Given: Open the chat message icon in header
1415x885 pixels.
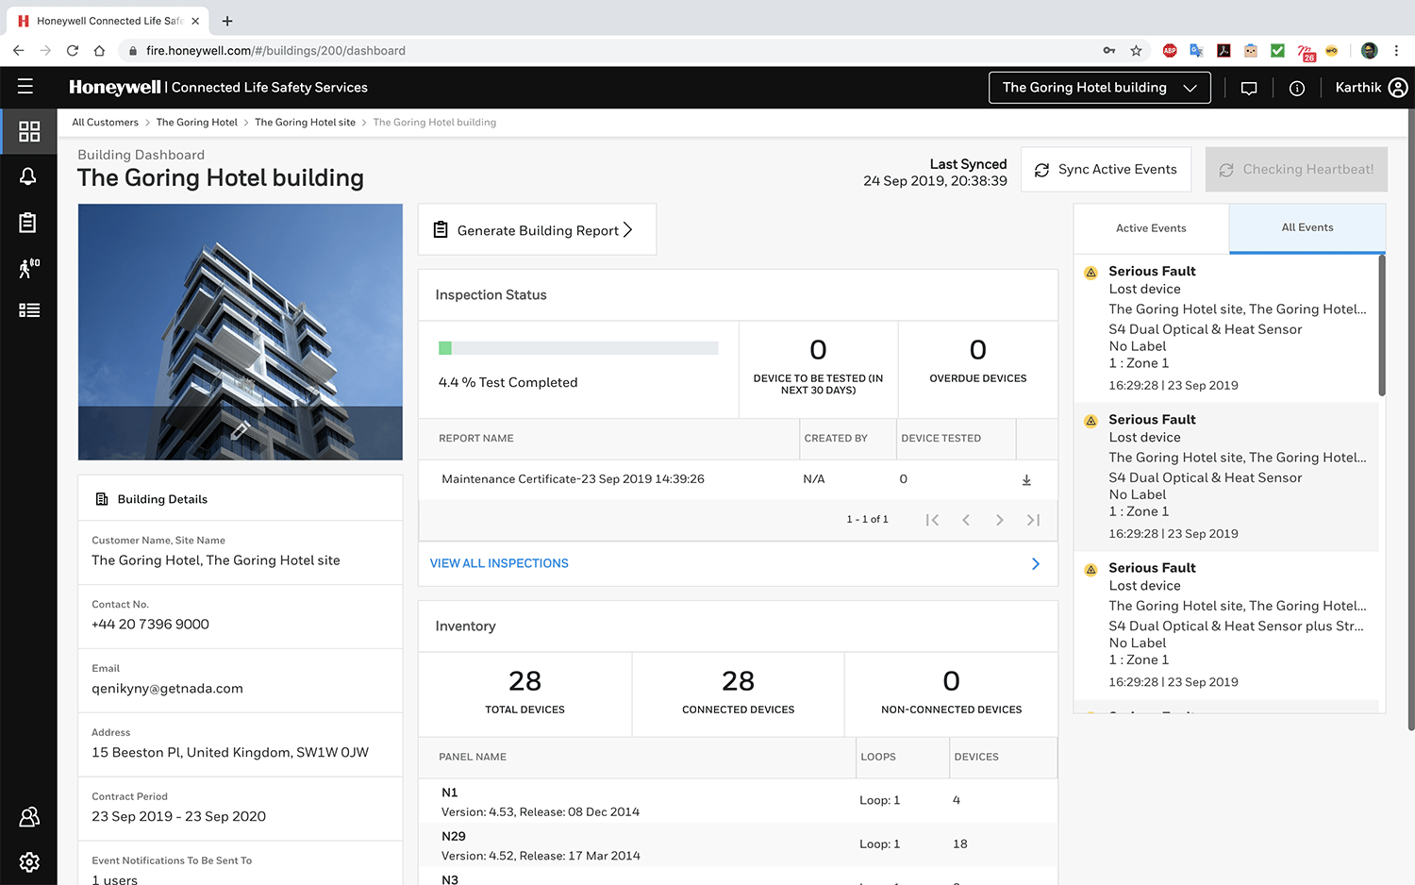Looking at the screenshot, I should point(1249,88).
